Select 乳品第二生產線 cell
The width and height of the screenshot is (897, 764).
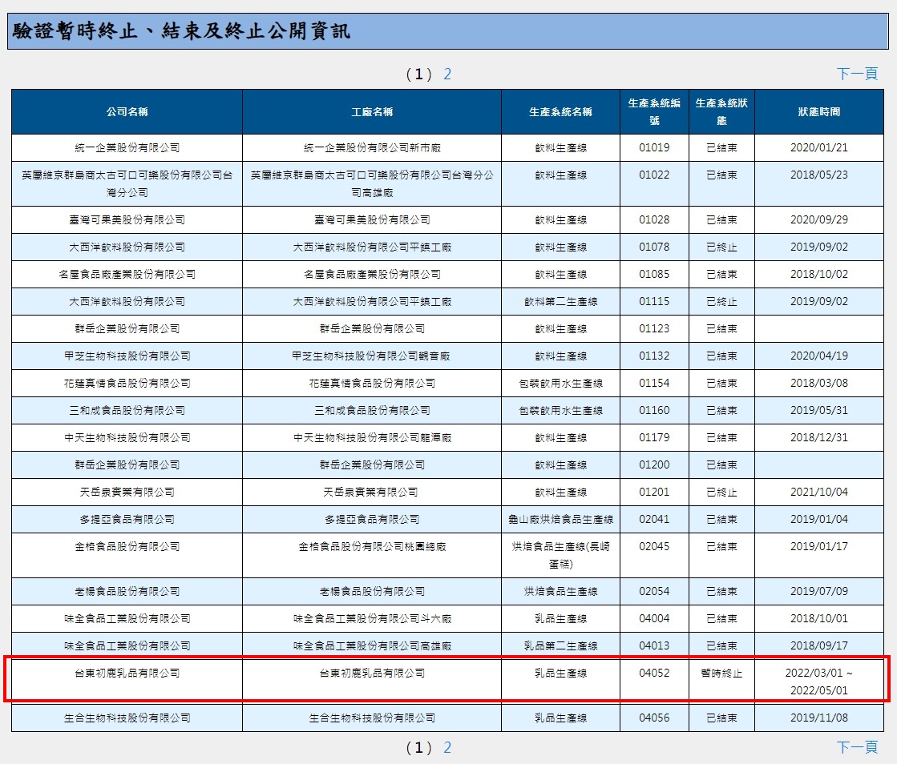click(560, 646)
